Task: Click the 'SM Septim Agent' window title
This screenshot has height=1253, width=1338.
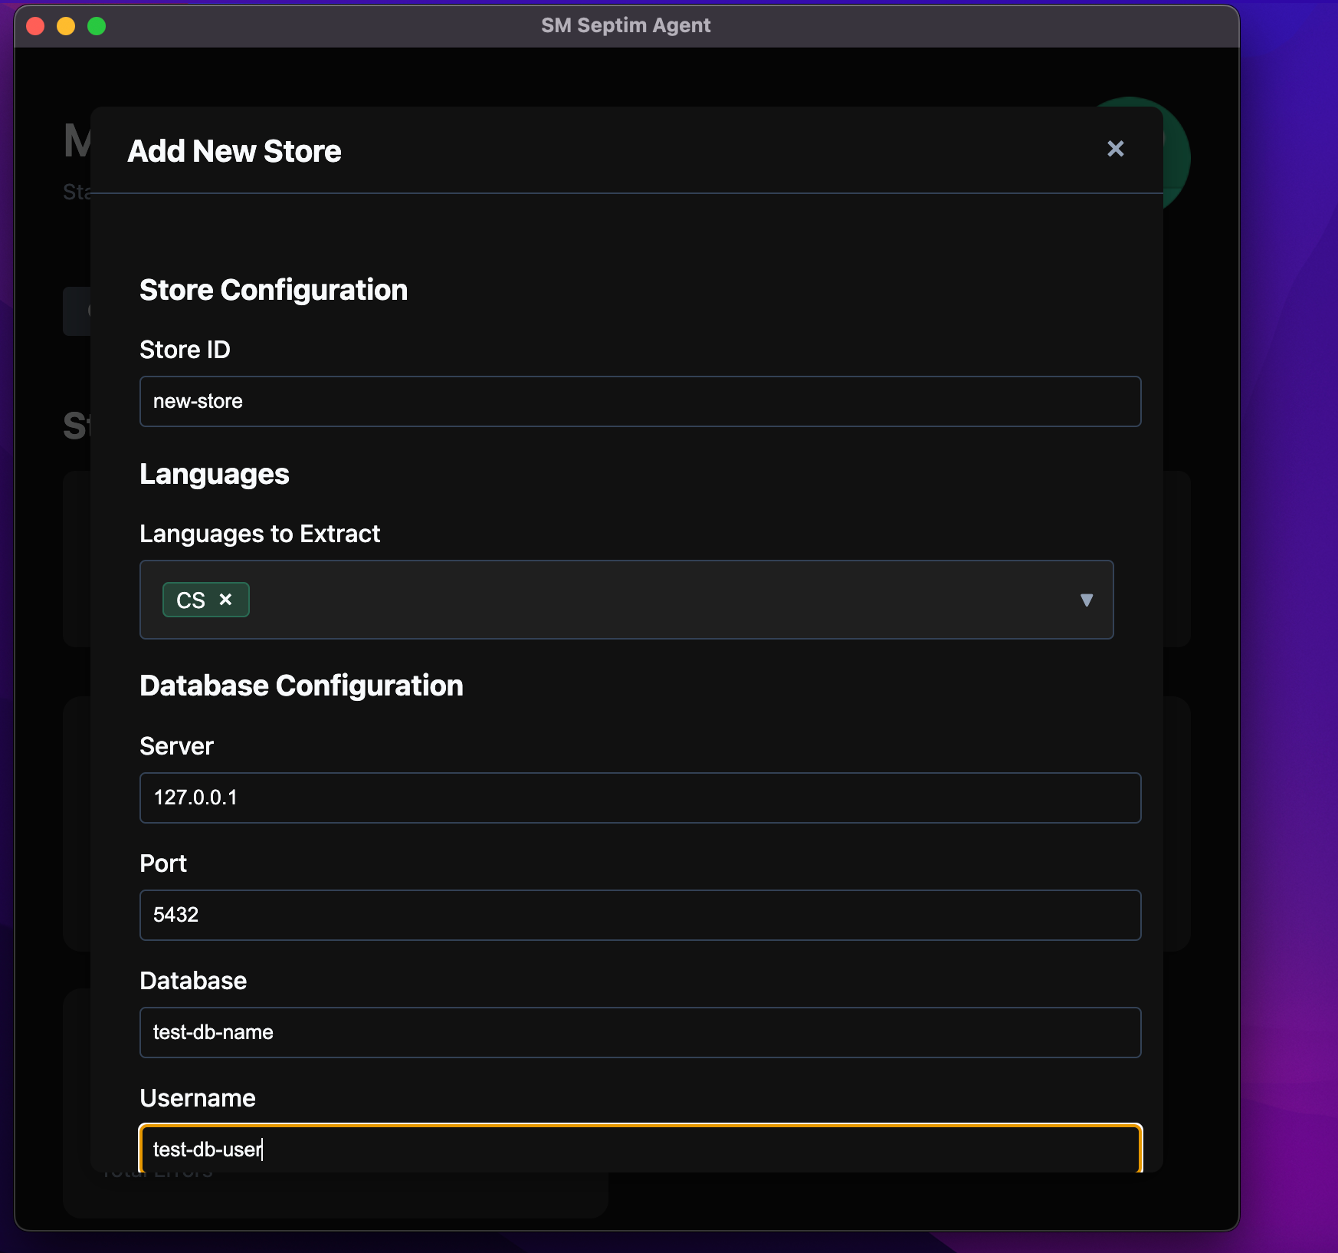Action: tap(626, 25)
